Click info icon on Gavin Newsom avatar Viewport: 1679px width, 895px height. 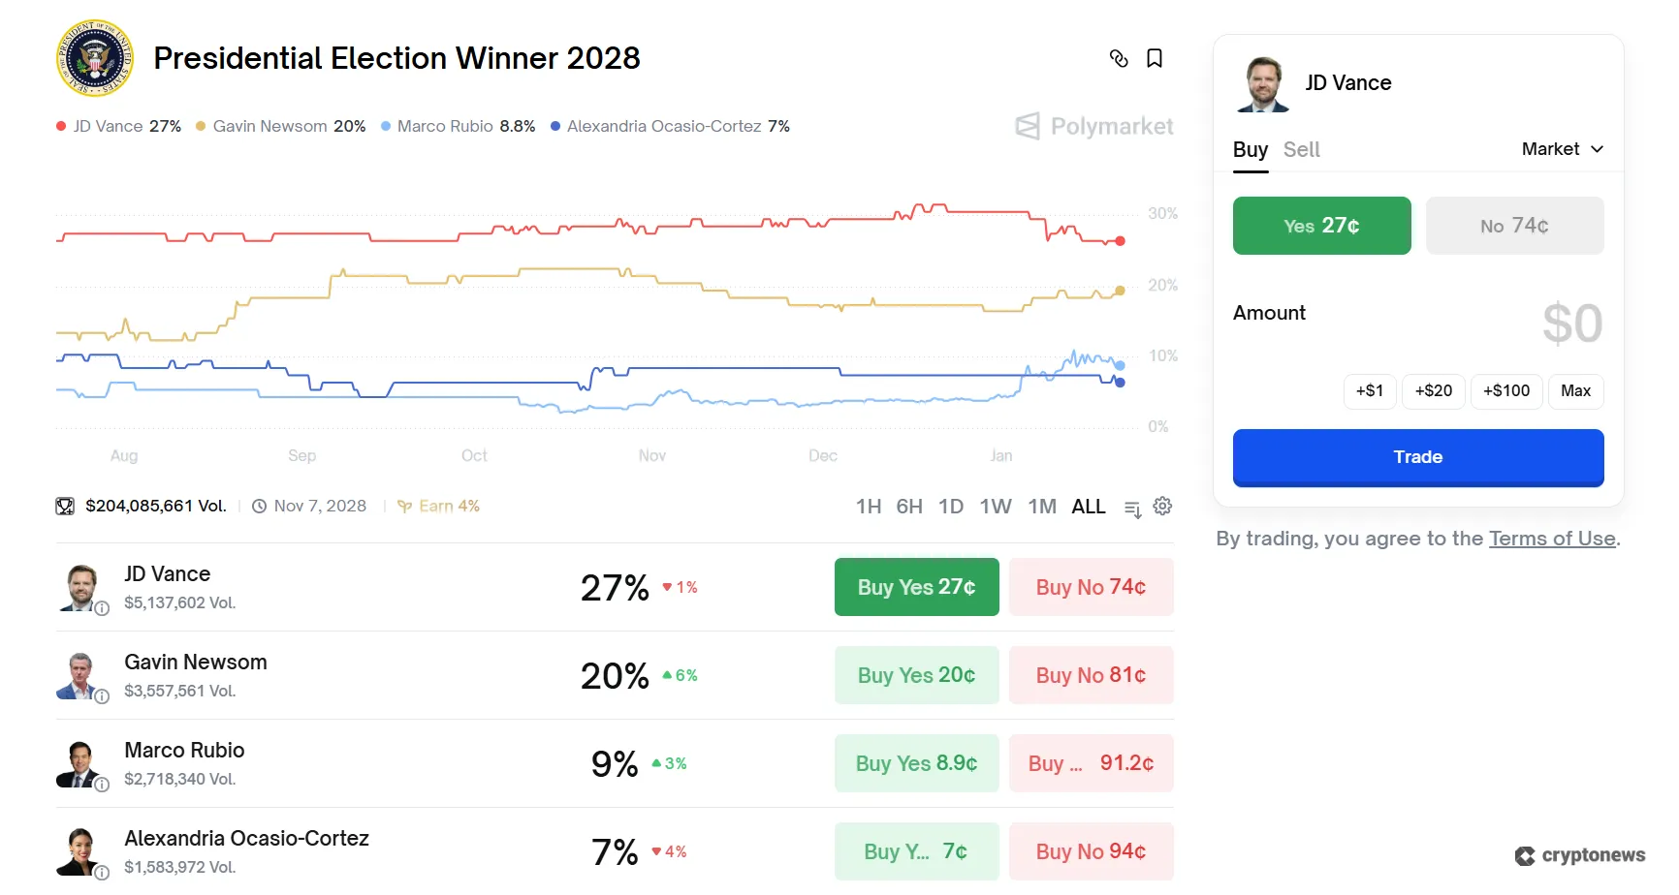click(102, 696)
